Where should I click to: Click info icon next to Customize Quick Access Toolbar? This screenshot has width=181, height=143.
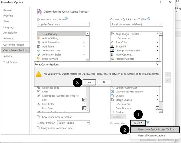coord(149,19)
